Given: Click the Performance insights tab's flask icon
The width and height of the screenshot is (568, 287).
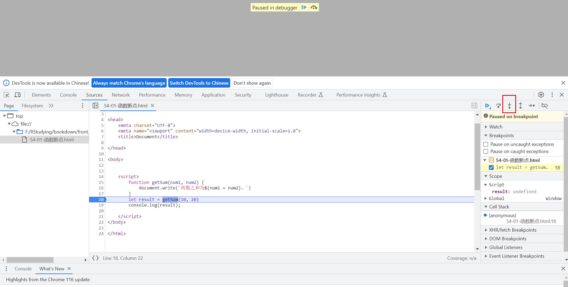Looking at the screenshot, I should click(x=385, y=95).
